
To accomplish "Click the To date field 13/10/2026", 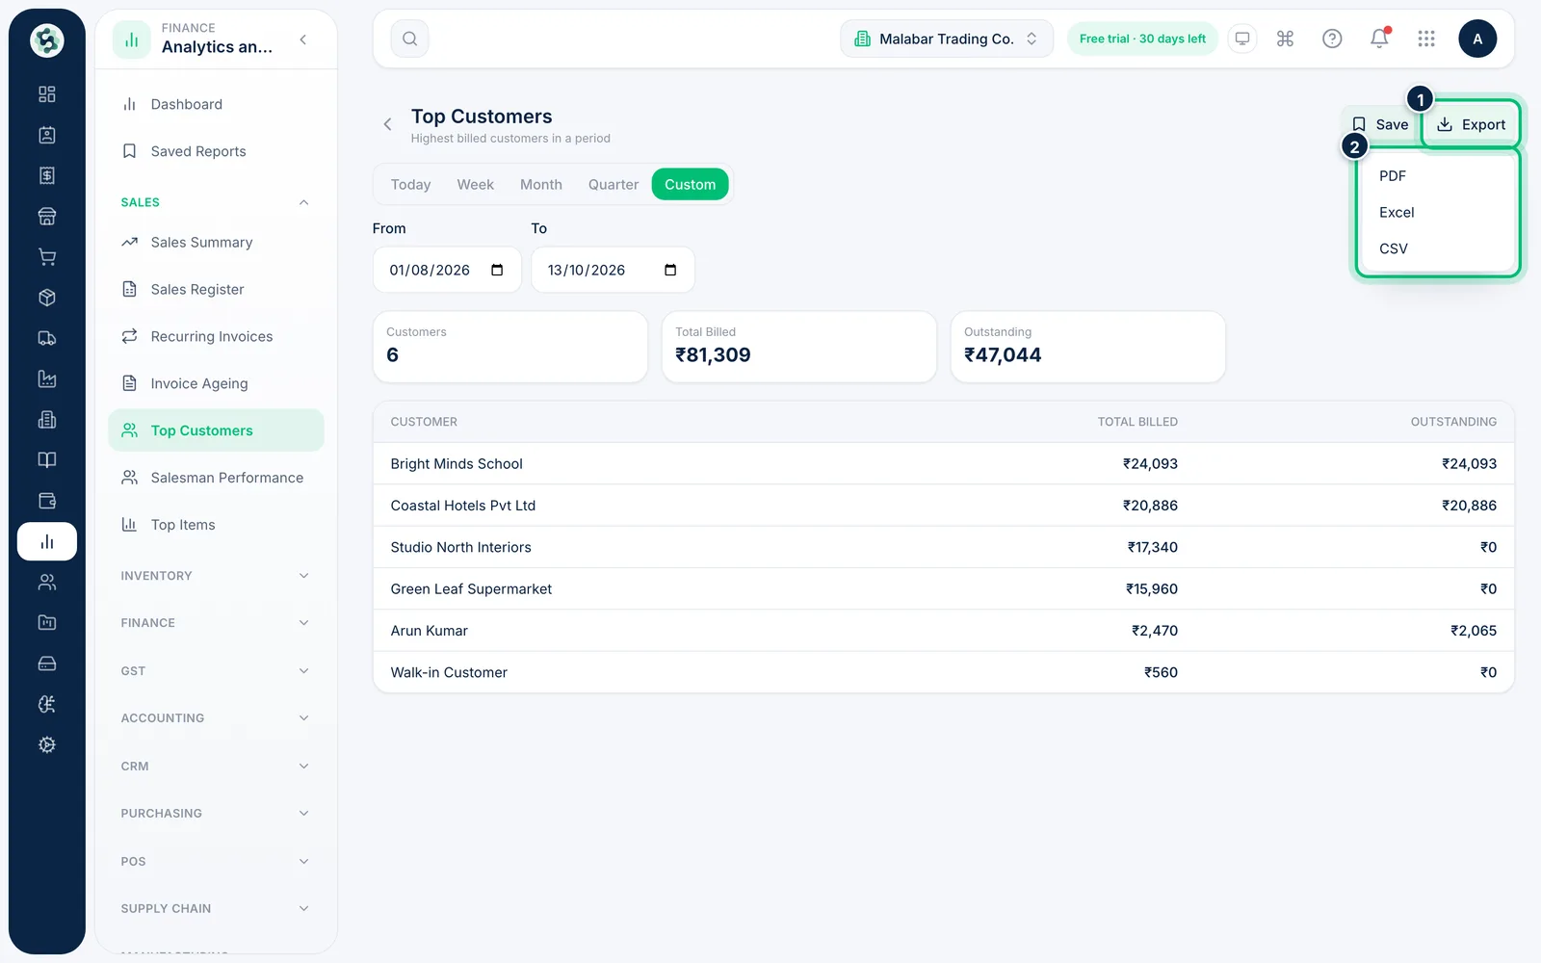I will pyautogui.click(x=613, y=270).
